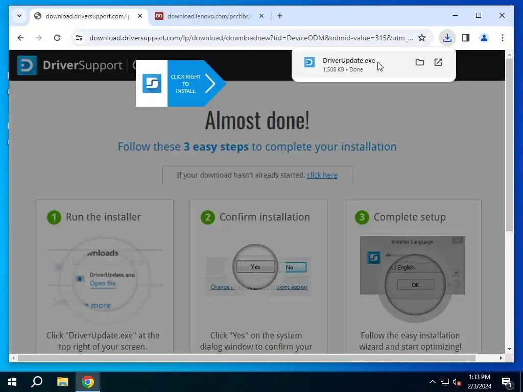Screen dimensions: 523x392
Task: Show hidden system tray icons
Action: [432, 382]
